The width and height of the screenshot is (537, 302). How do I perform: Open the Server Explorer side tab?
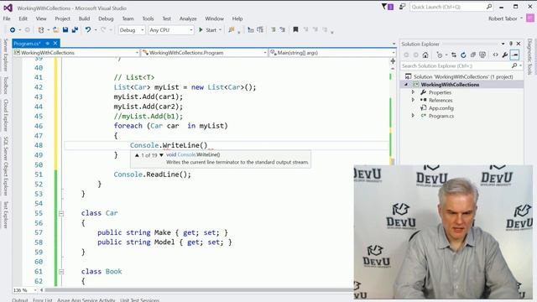[6, 55]
